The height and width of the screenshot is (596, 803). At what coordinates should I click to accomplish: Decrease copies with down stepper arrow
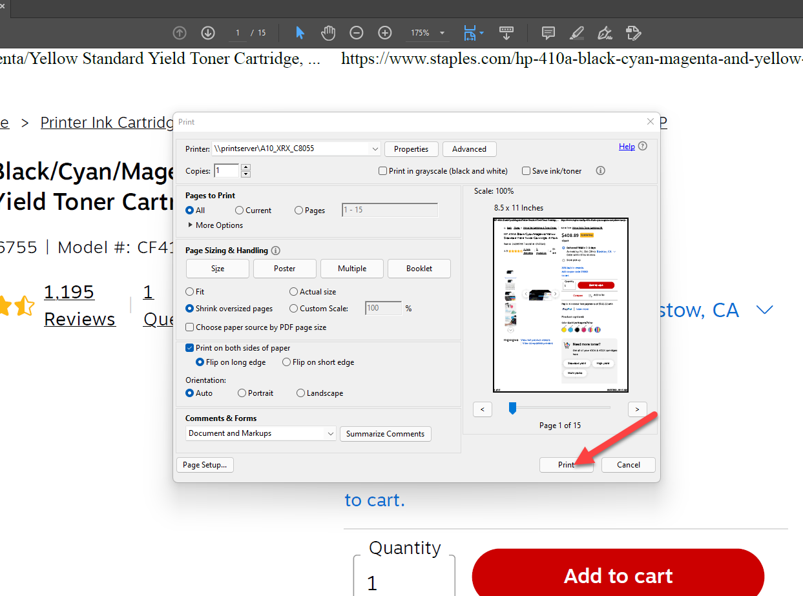[x=245, y=174]
